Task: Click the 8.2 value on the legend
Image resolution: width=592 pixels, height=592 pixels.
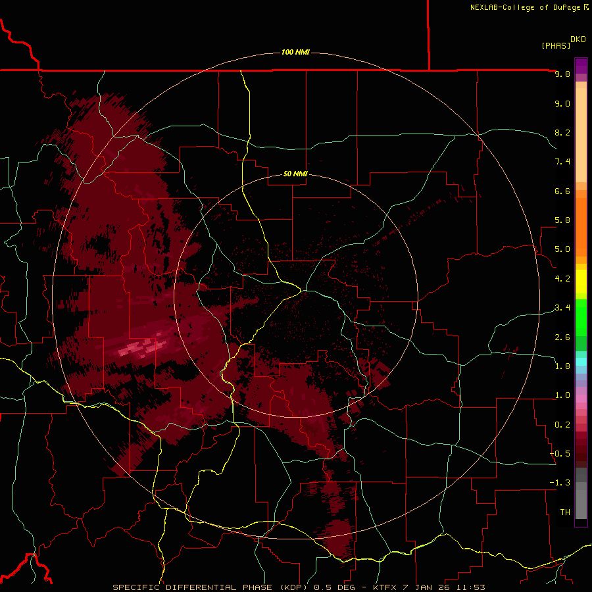Action: coord(562,132)
